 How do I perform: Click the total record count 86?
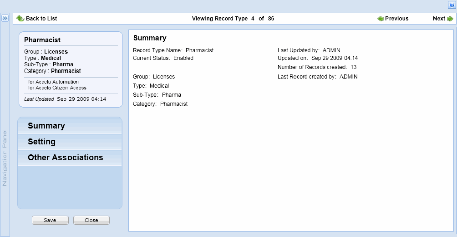[x=271, y=19]
